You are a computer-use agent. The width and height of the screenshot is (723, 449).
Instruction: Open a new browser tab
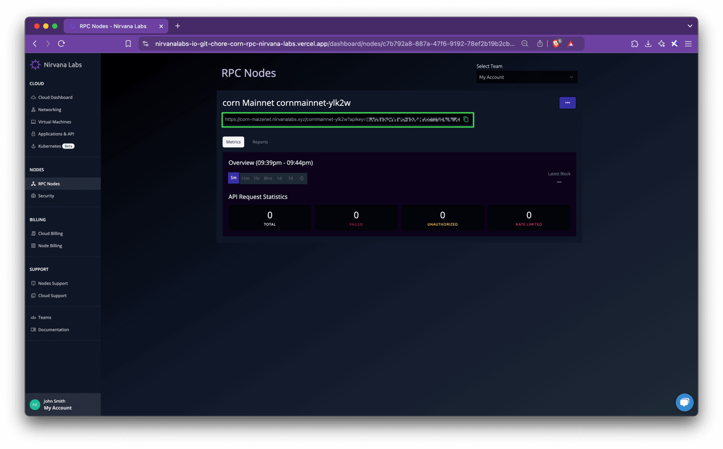point(178,26)
